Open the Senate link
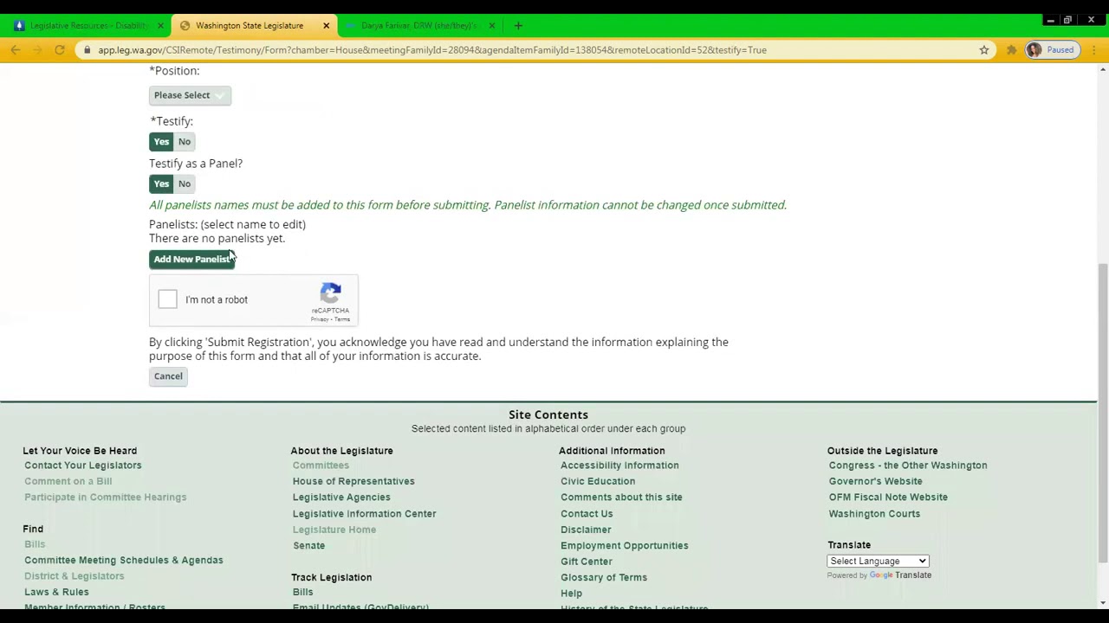Screen dimensions: 1109x623 [x=308, y=546]
